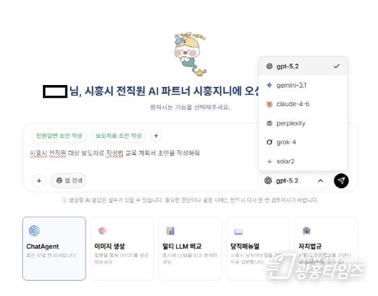Click the 보도자료 초안 작성 chip
Image resolution: width=378 pixels, height=296 pixels.
coord(118,136)
